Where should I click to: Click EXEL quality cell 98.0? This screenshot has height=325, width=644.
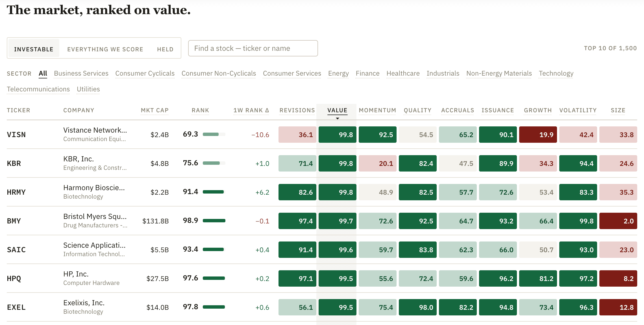tap(417, 307)
